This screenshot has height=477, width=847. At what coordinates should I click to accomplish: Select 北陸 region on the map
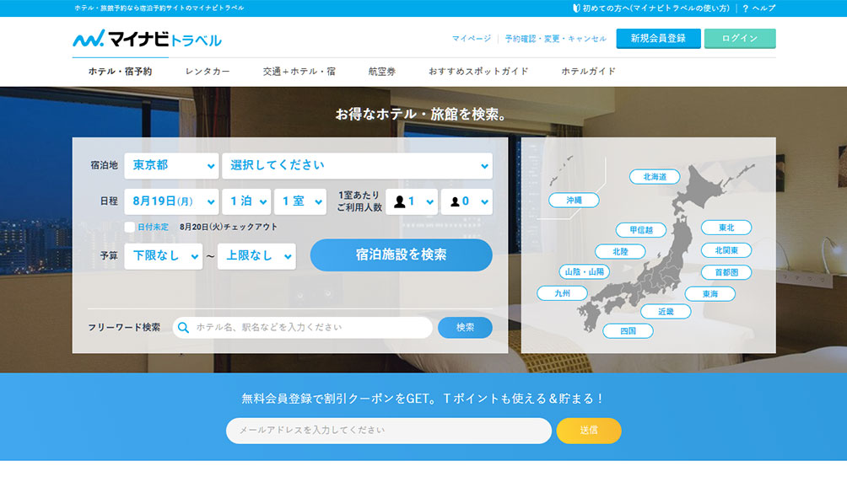620,251
